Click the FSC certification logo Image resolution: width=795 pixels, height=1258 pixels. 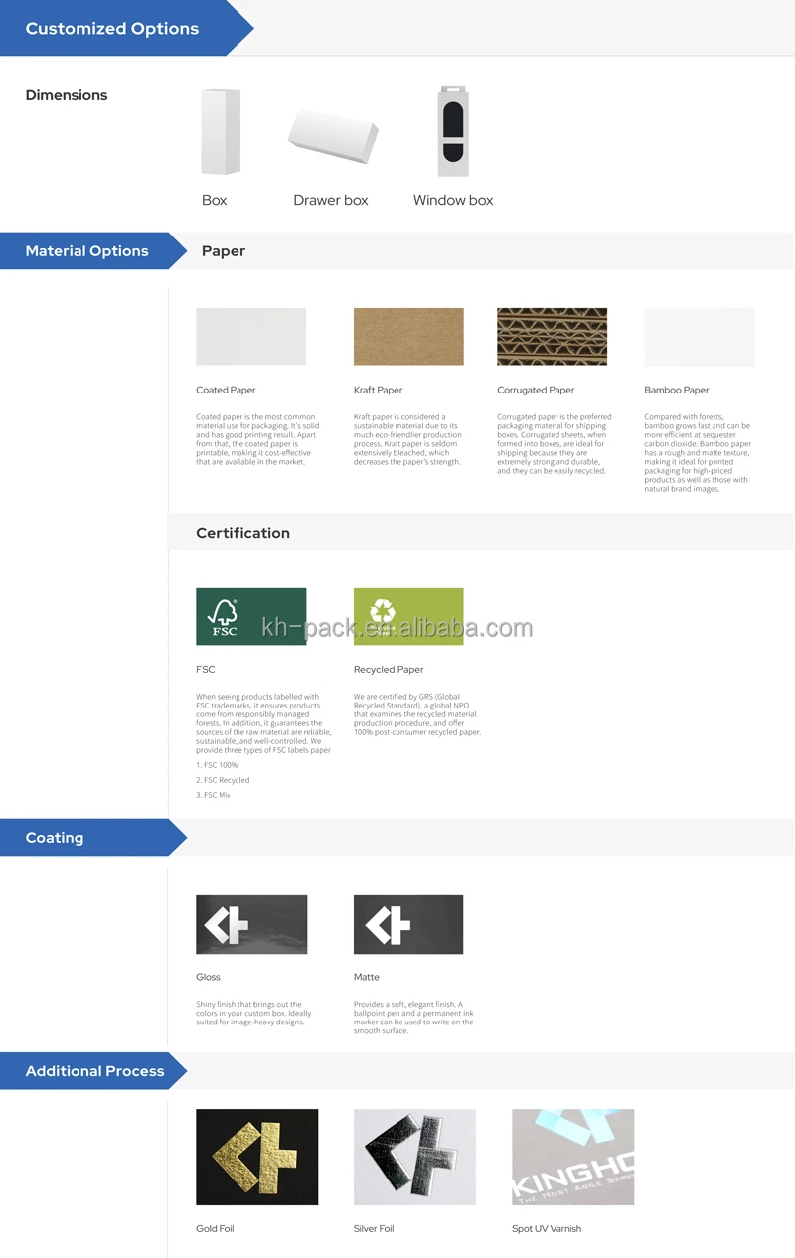pyautogui.click(x=251, y=616)
